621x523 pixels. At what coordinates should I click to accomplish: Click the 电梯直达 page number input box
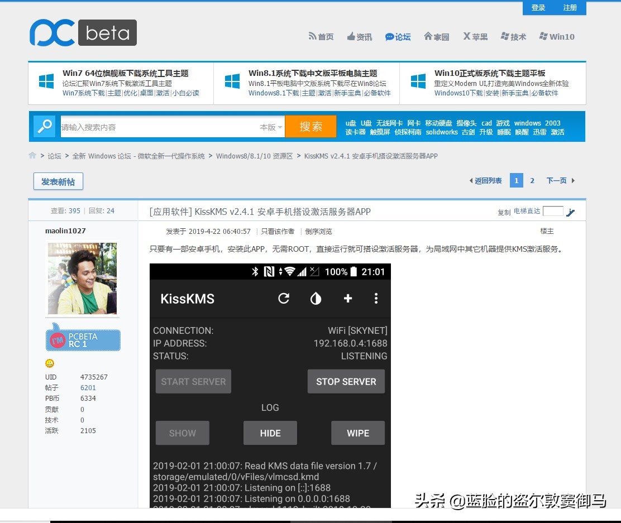553,212
